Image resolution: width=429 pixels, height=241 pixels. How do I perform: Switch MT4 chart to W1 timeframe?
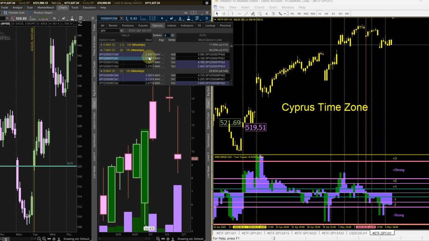click(x=341, y=14)
